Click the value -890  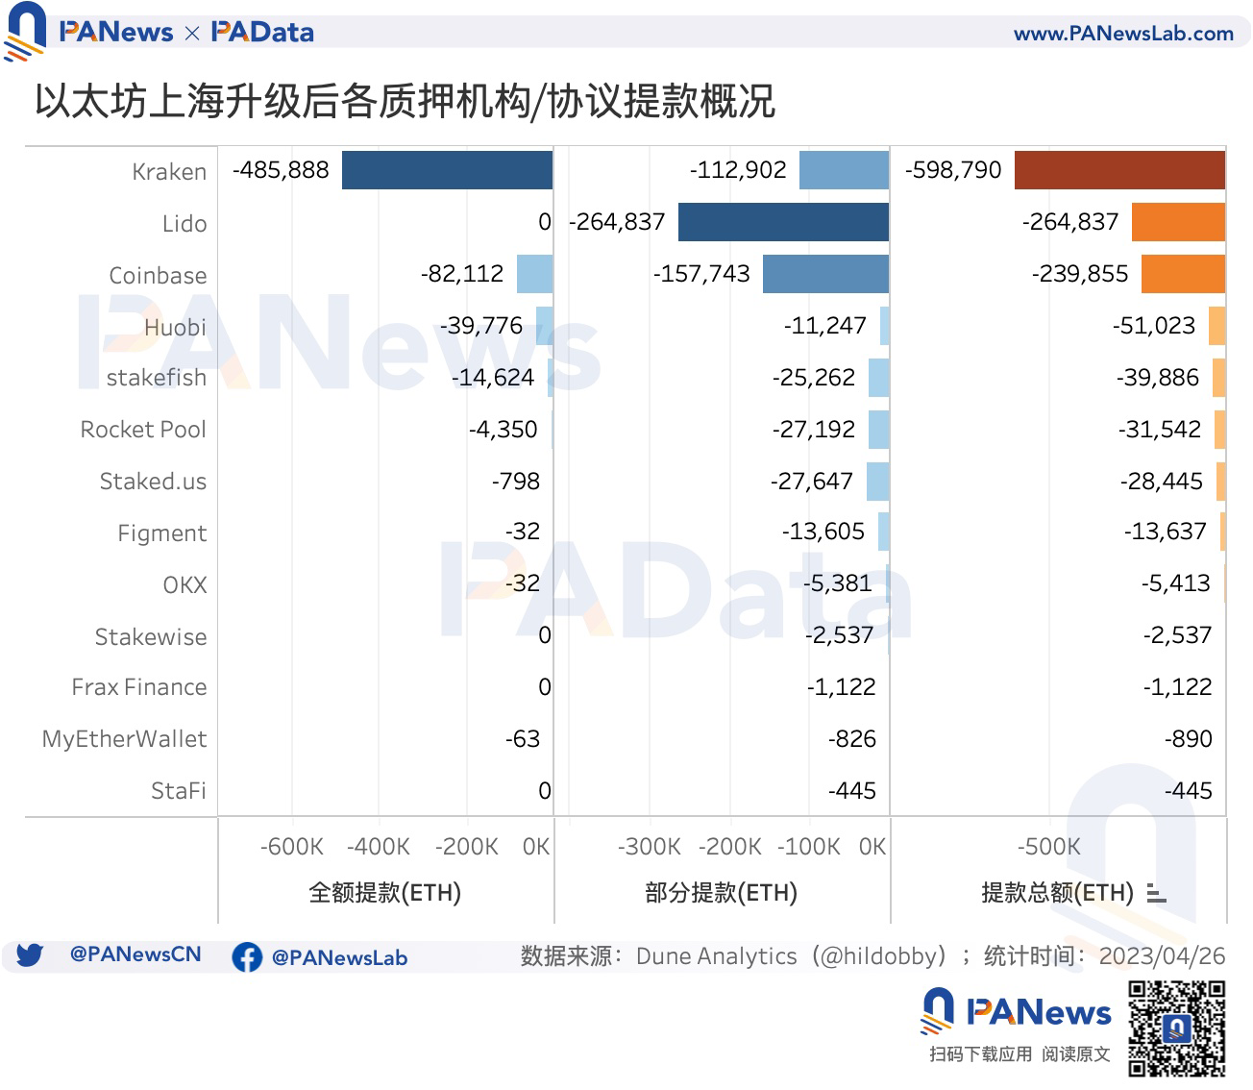[1188, 739]
